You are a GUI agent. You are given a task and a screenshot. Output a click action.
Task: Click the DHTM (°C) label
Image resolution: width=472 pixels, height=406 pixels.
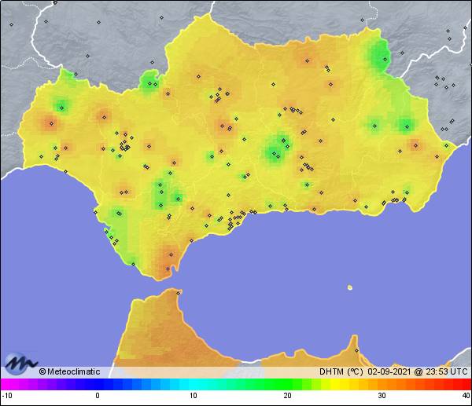pos(341,371)
